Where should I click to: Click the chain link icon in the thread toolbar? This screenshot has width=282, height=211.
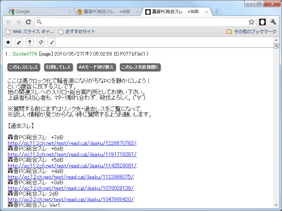click(19, 42)
